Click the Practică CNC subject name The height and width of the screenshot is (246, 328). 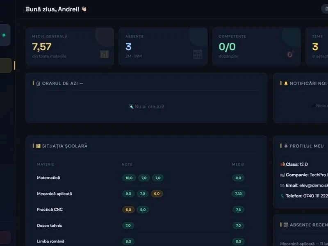coord(50,210)
